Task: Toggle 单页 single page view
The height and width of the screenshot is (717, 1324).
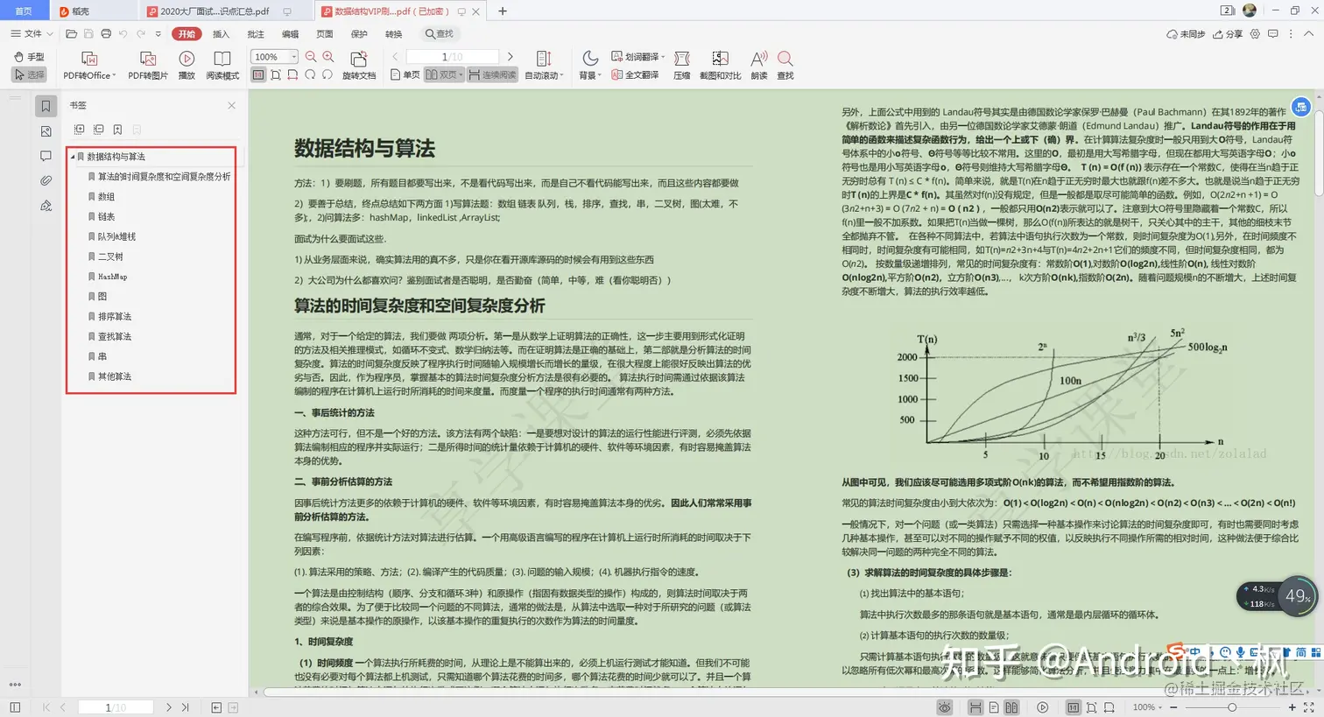Action: coord(405,75)
